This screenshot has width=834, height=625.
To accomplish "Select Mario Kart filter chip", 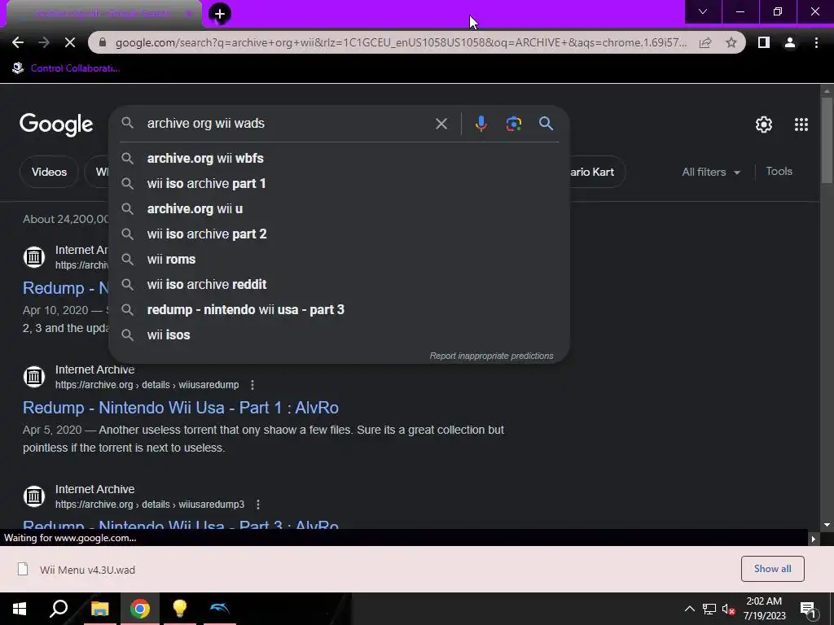I will click(x=596, y=173).
